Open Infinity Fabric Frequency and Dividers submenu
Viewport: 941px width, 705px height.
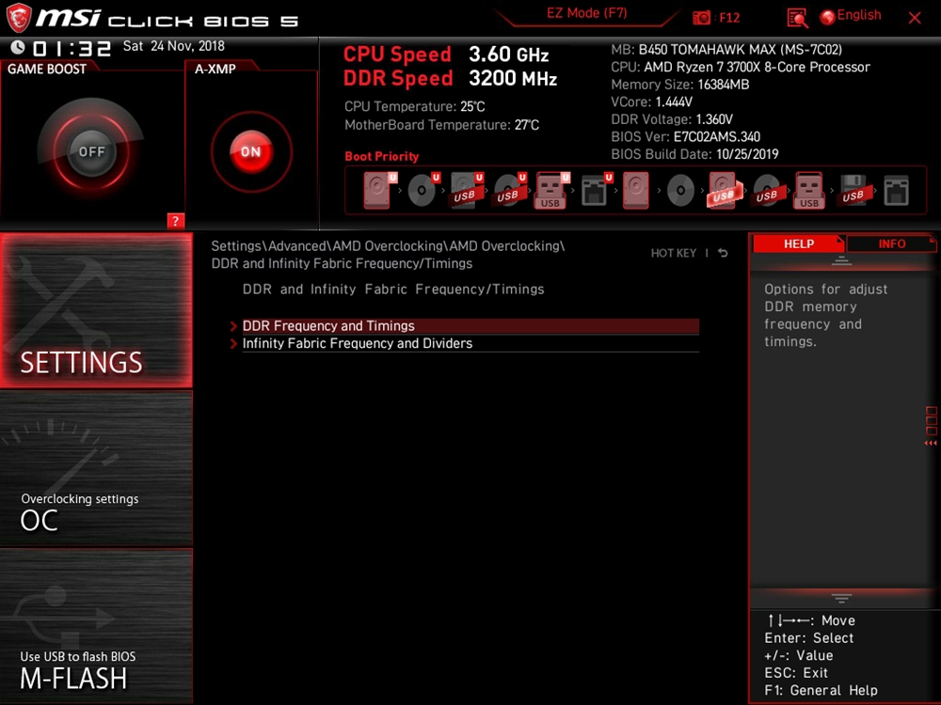point(470,343)
